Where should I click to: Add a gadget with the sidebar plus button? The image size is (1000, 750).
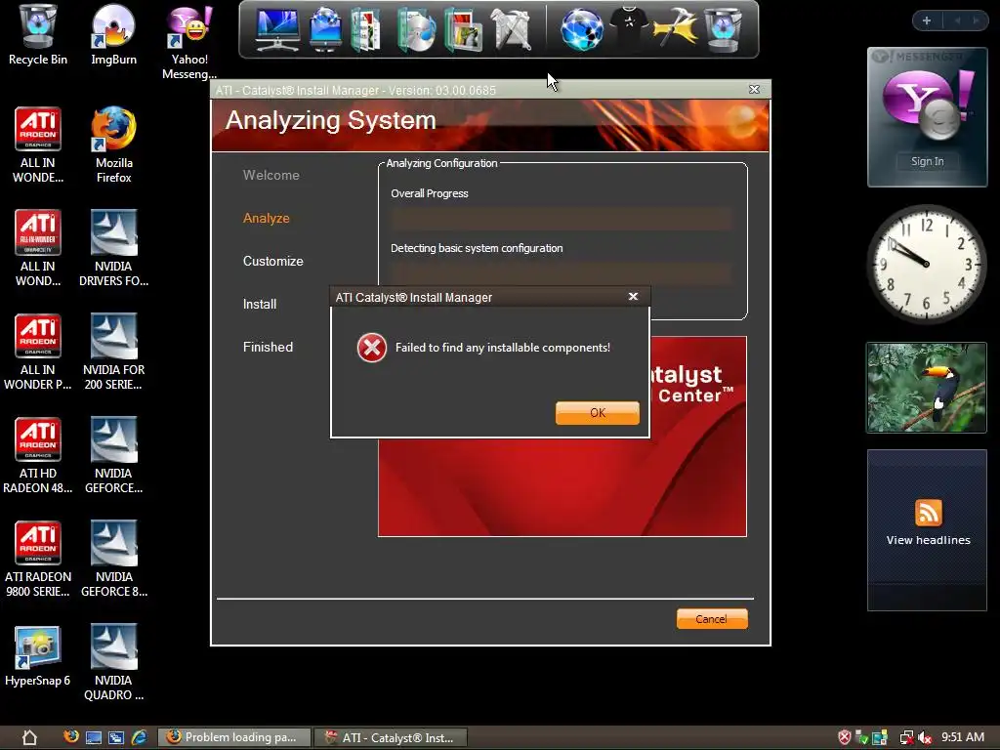pos(927,21)
